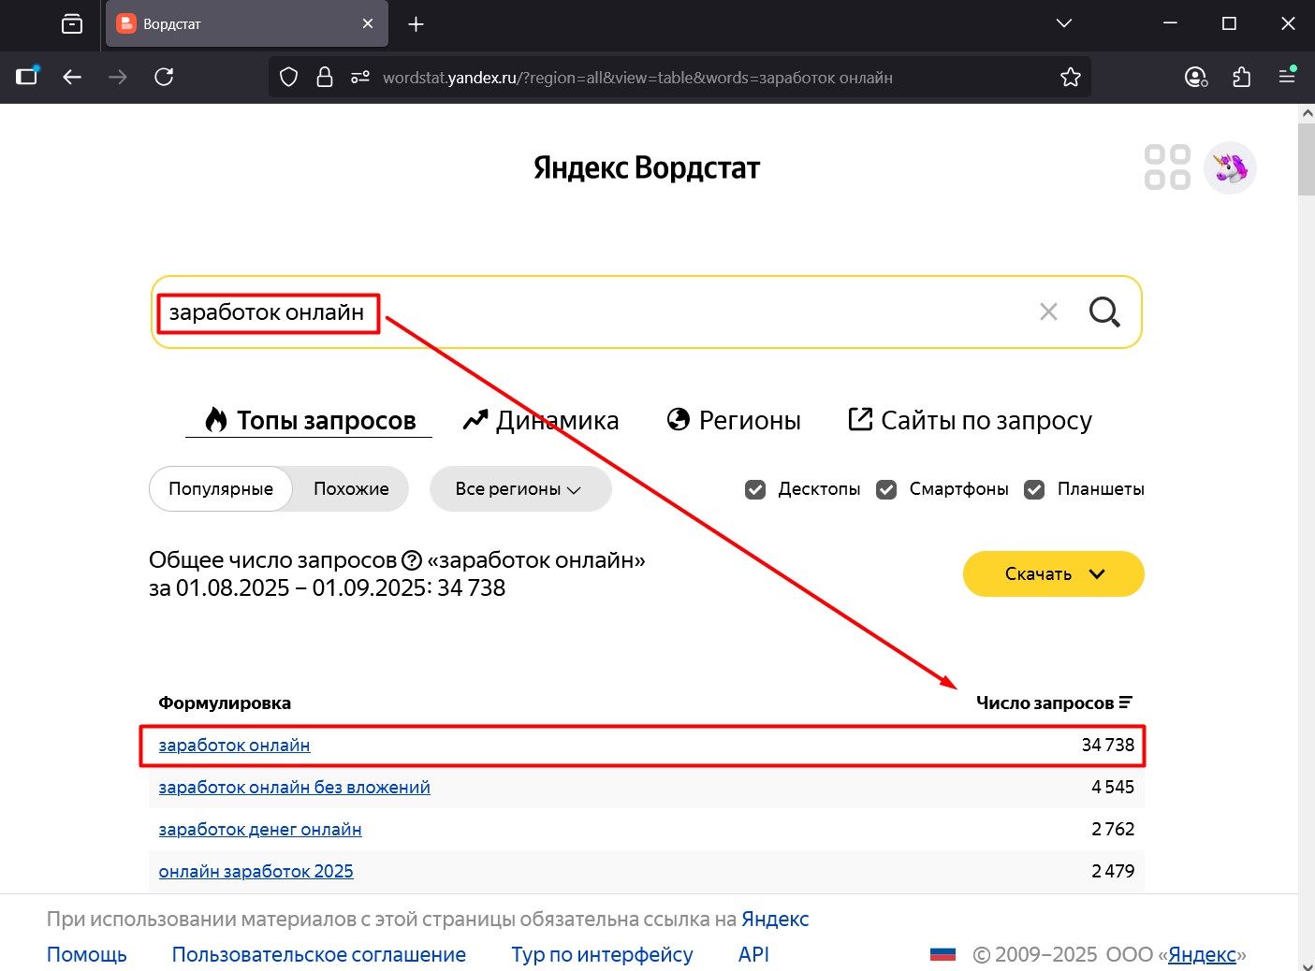Toggle the Планшеты checkbox
The width and height of the screenshot is (1315, 971).
[x=1034, y=488]
